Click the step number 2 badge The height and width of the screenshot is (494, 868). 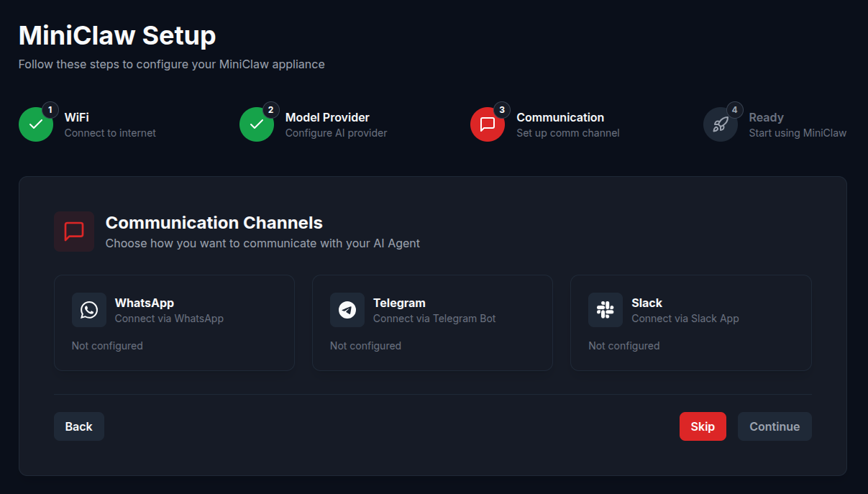[x=270, y=110]
